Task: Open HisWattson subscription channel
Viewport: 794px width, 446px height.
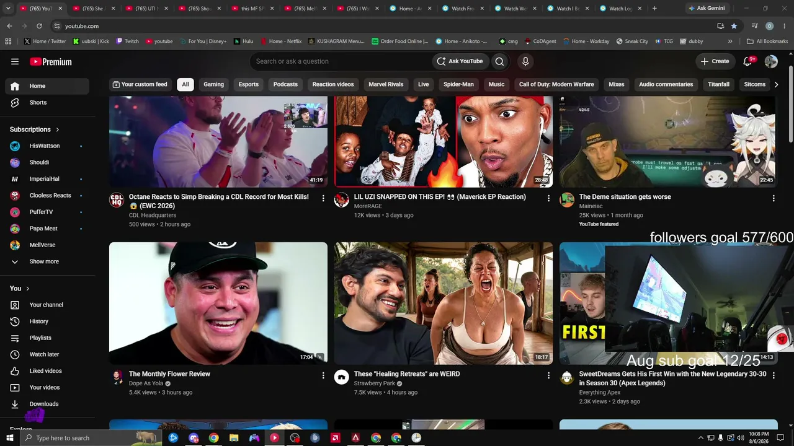Action: 47,146
